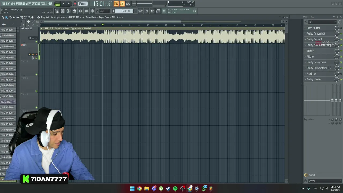Toggle the Alt key button
The image size is (343, 193).
152,11
